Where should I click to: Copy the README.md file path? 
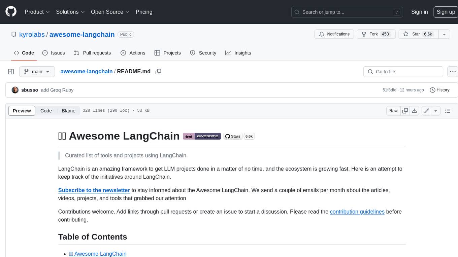click(x=158, y=72)
